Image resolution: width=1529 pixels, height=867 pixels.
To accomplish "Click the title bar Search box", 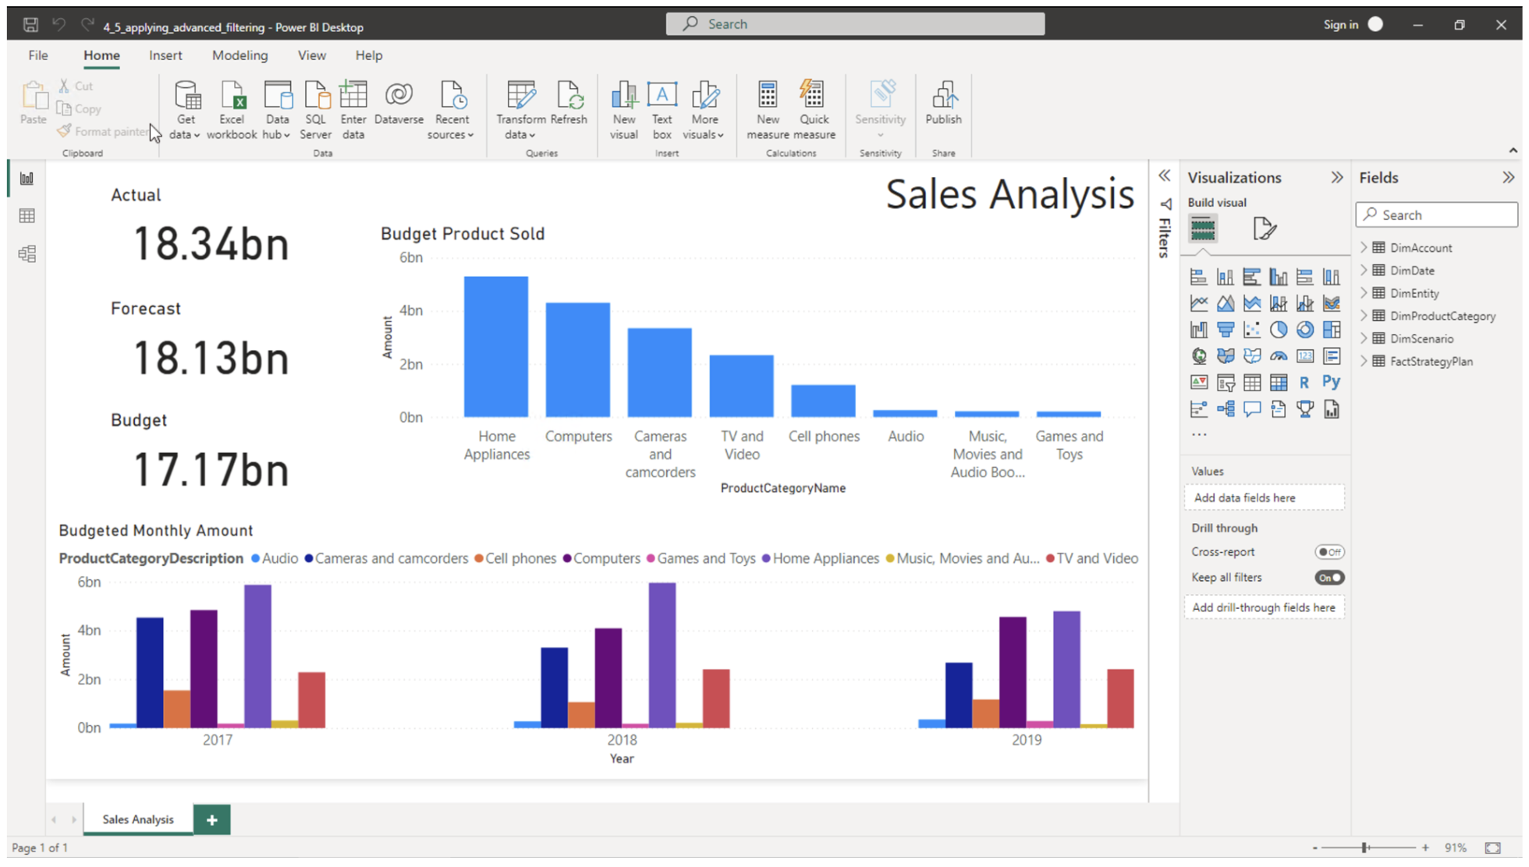I will [x=855, y=24].
